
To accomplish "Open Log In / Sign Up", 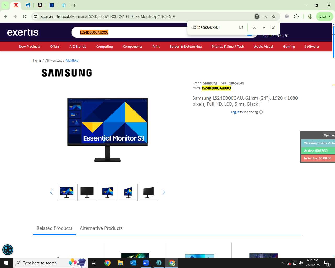I will (275, 35).
